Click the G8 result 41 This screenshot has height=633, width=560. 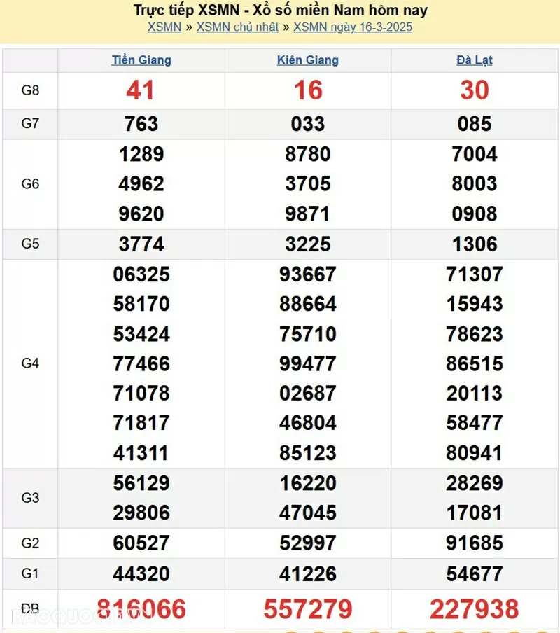click(x=141, y=90)
